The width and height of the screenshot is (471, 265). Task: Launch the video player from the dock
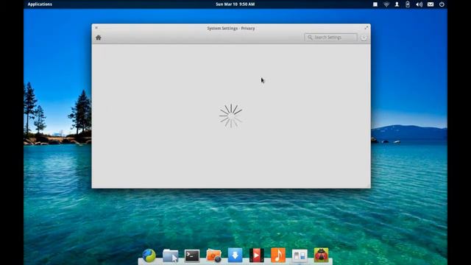coord(257,255)
